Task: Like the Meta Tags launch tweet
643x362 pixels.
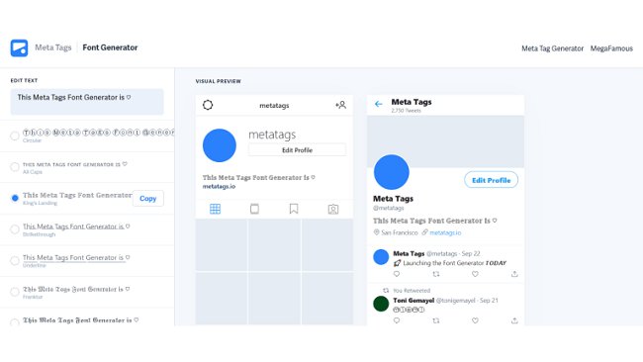Action: (x=475, y=274)
